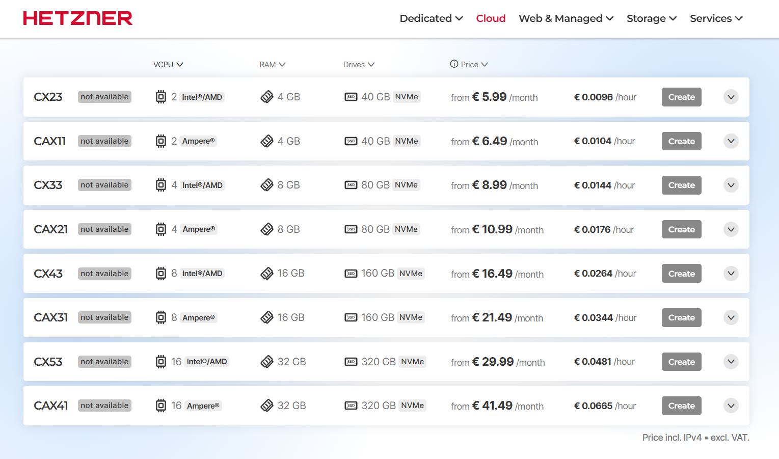Click the CPU icon in the CAX11 row
The width and height of the screenshot is (779, 459).
[x=161, y=141]
